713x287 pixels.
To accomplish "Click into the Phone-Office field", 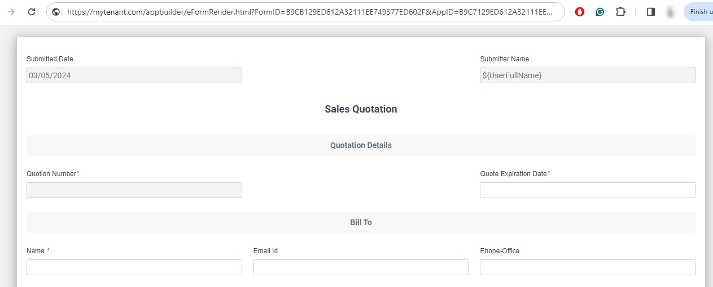I will (x=588, y=267).
